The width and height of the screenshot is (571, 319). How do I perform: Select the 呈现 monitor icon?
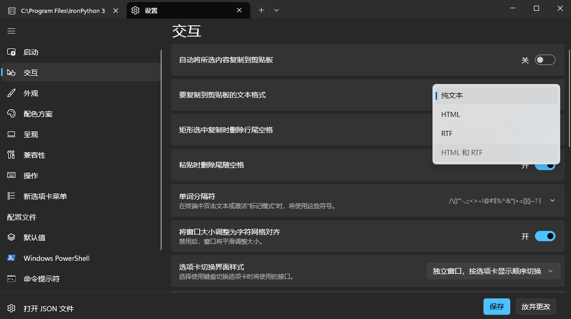click(x=11, y=135)
